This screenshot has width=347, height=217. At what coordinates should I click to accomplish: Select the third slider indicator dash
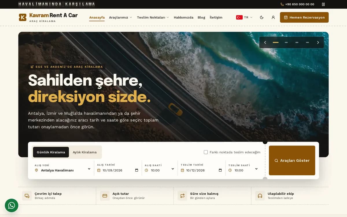click(x=297, y=43)
